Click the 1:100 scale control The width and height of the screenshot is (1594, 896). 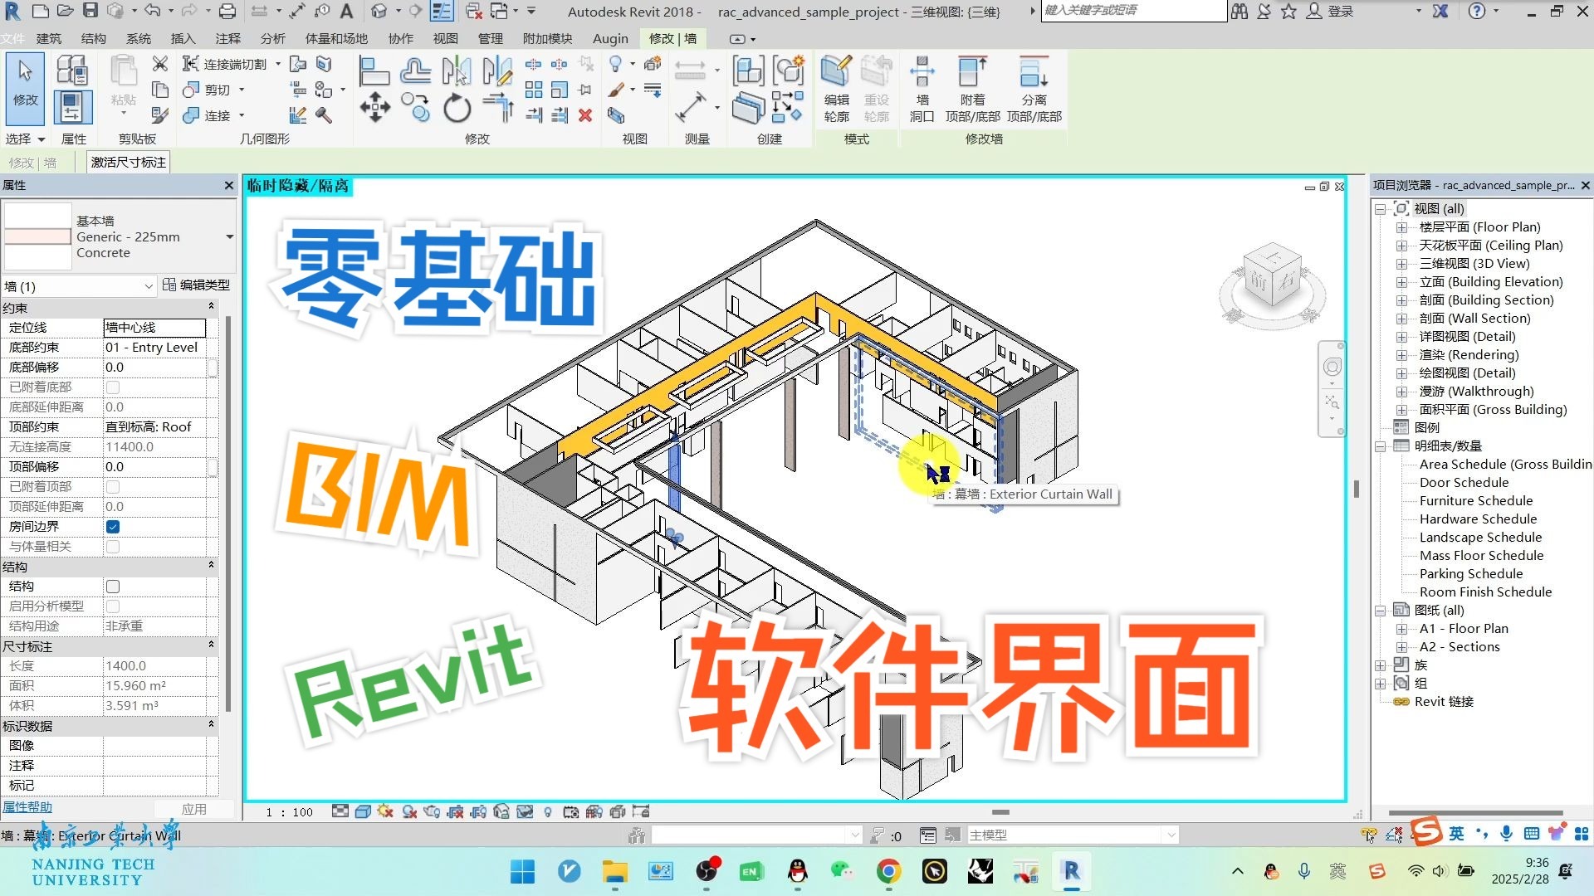[287, 811]
